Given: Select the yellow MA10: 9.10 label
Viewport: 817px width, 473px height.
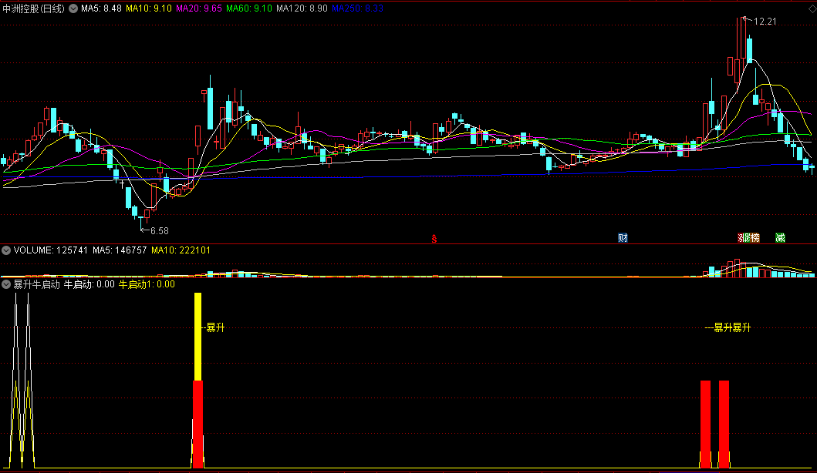Looking at the screenshot, I should coord(148,8).
